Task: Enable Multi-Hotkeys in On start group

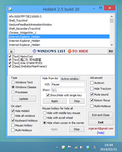Action: click(x=21, y=130)
